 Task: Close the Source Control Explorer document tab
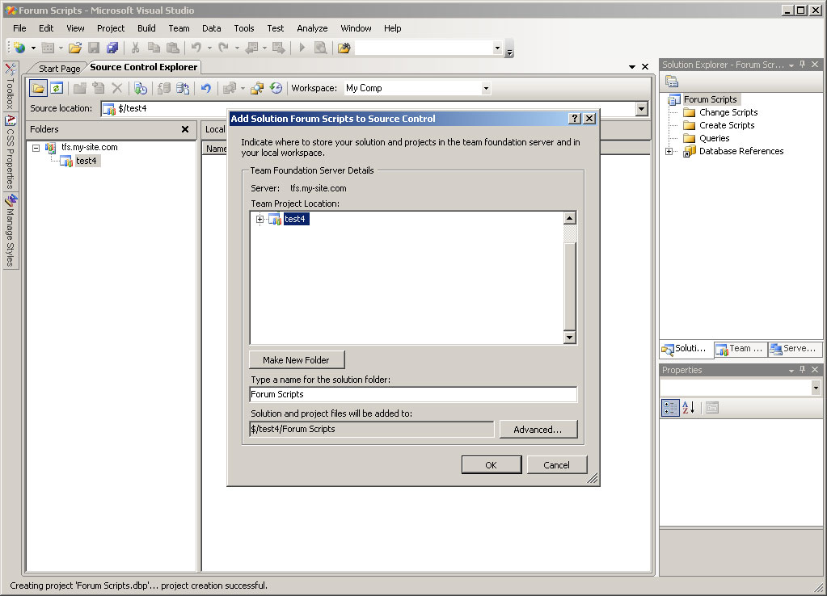click(x=645, y=67)
